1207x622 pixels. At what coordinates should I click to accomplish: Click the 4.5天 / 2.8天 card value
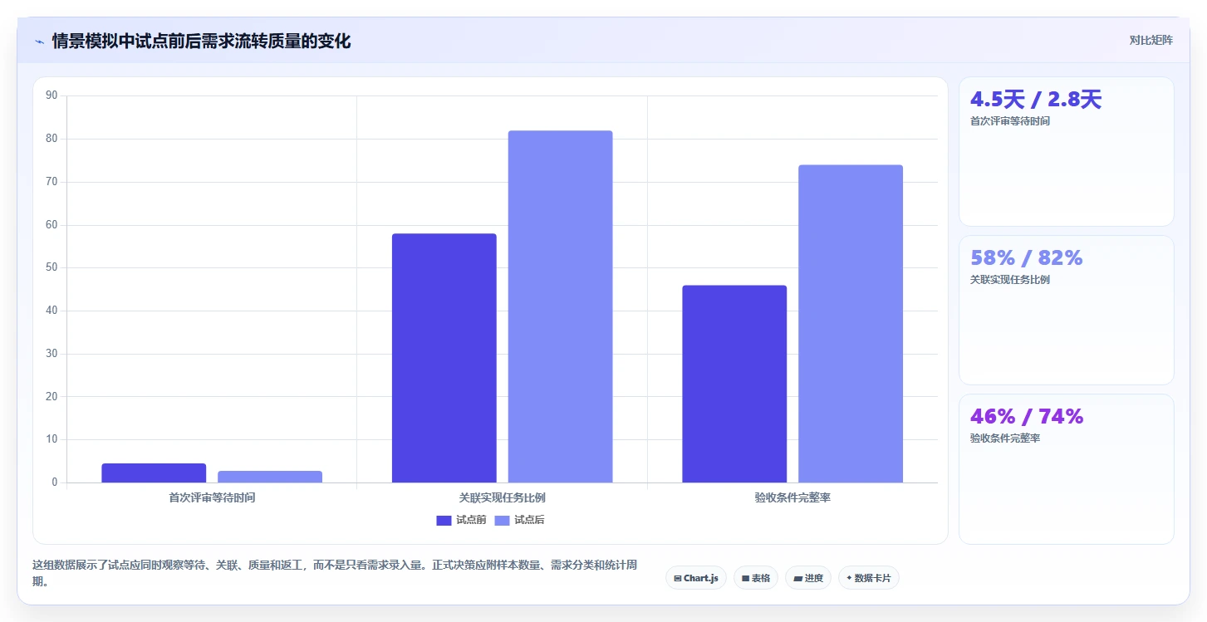click(1036, 100)
